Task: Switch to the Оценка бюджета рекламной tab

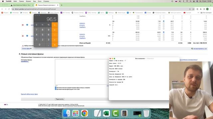Action: (47, 5)
